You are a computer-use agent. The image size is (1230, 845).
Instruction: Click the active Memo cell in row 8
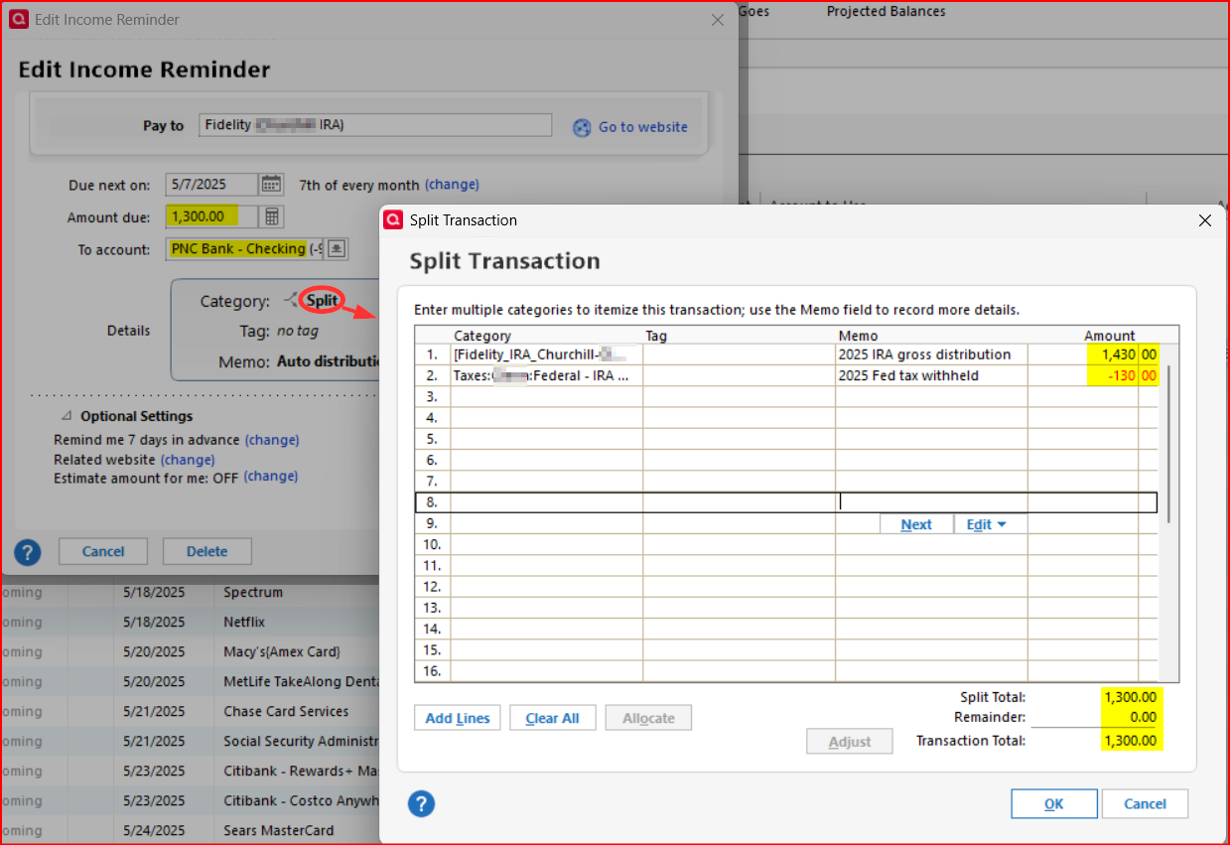931,502
